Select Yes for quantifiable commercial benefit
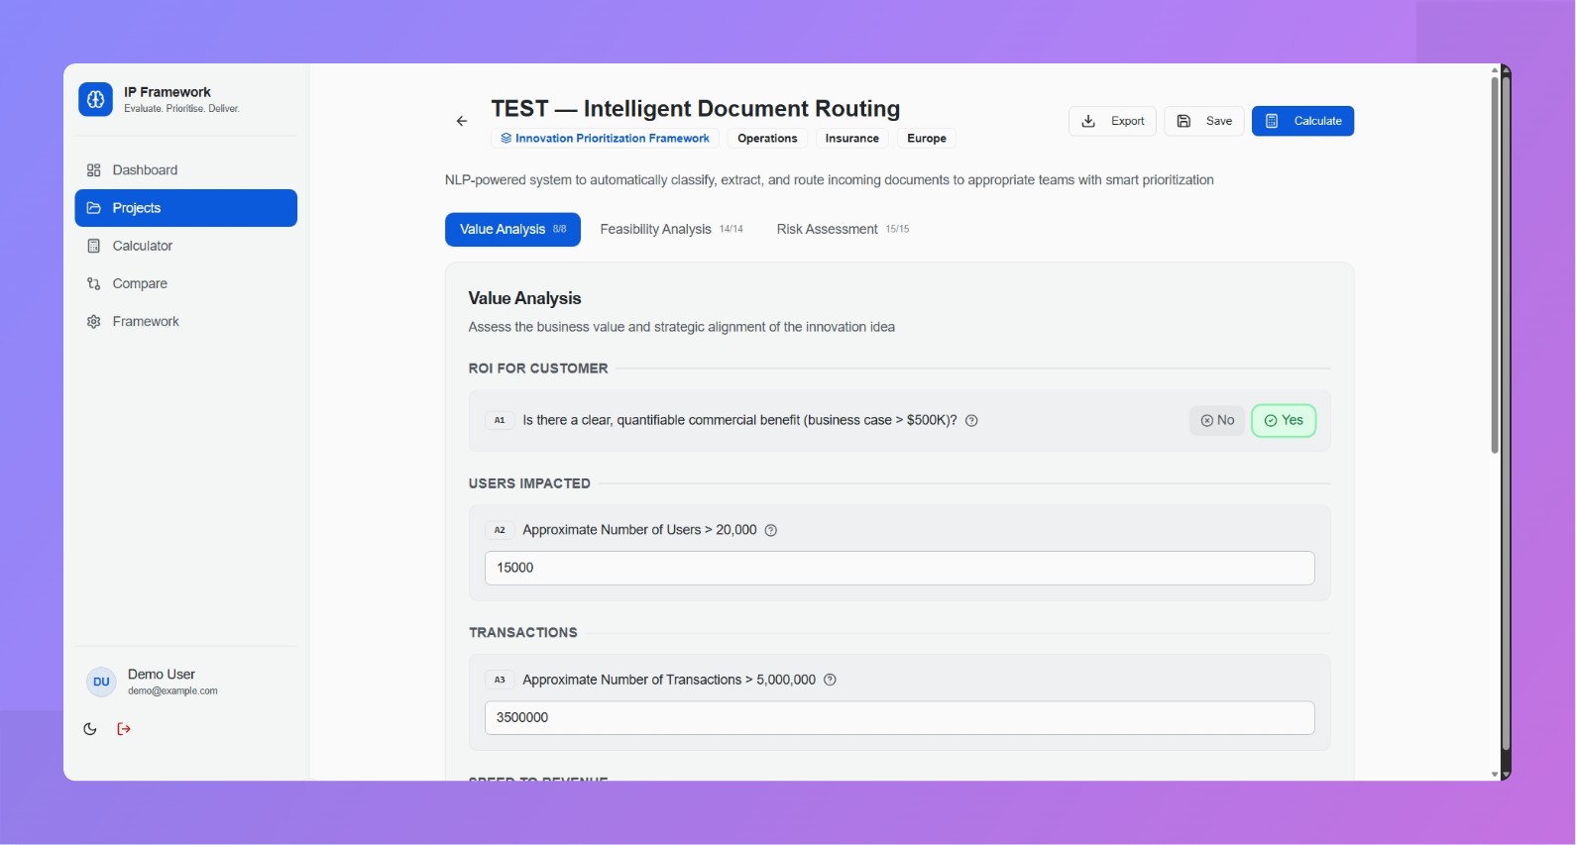The width and height of the screenshot is (1576, 845). point(1284,421)
